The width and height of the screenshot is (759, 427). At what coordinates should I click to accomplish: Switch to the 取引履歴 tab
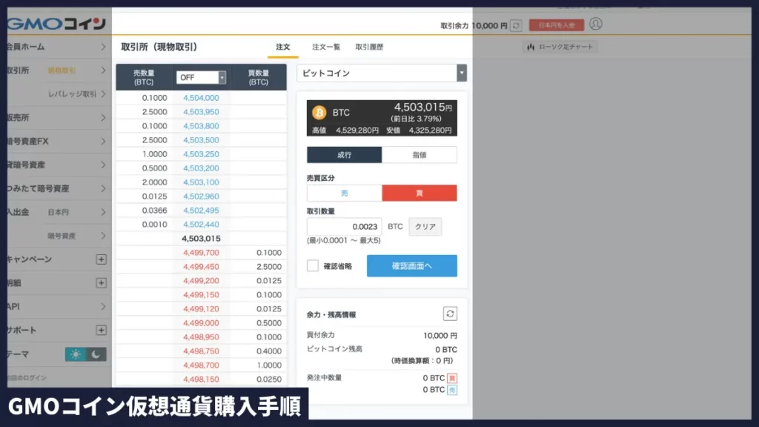click(x=369, y=47)
